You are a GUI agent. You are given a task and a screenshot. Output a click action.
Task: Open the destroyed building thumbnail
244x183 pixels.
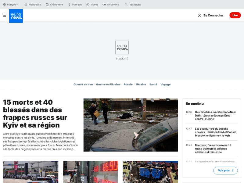(x=150, y=172)
